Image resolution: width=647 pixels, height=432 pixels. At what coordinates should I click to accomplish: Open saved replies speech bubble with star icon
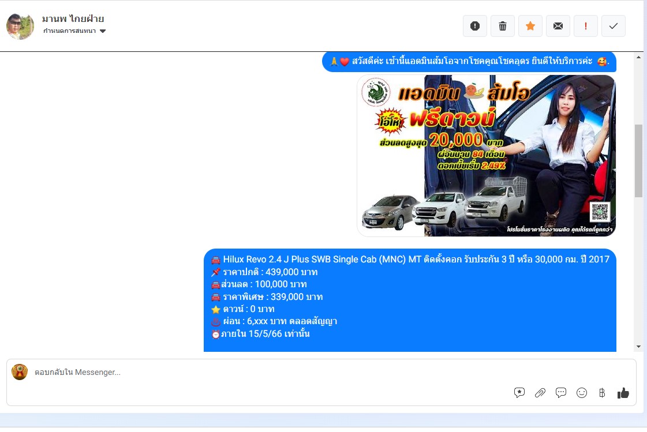pos(519,393)
